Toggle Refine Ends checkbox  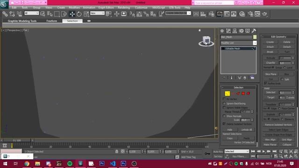pyautogui.click(x=265, y=84)
